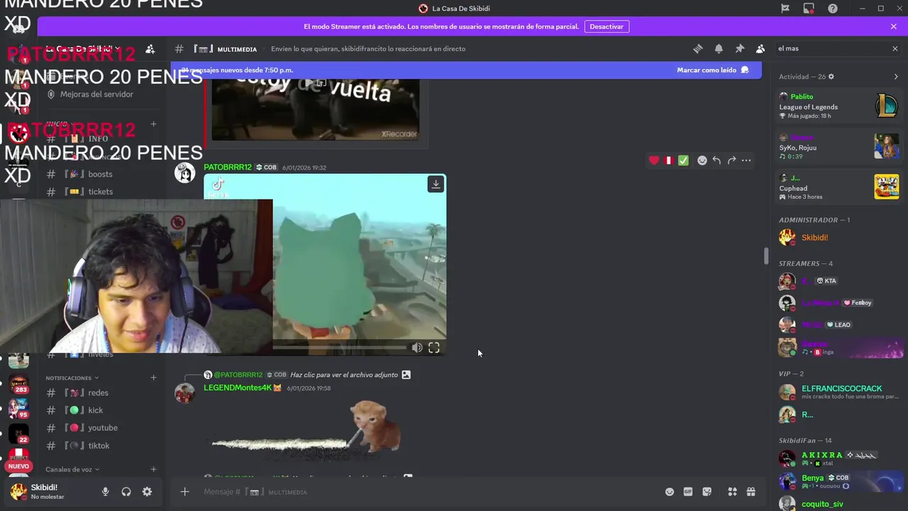Viewport: 908px width, 511px height.
Task: Open Pablito's League of Legends activity card
Action: pos(839,106)
